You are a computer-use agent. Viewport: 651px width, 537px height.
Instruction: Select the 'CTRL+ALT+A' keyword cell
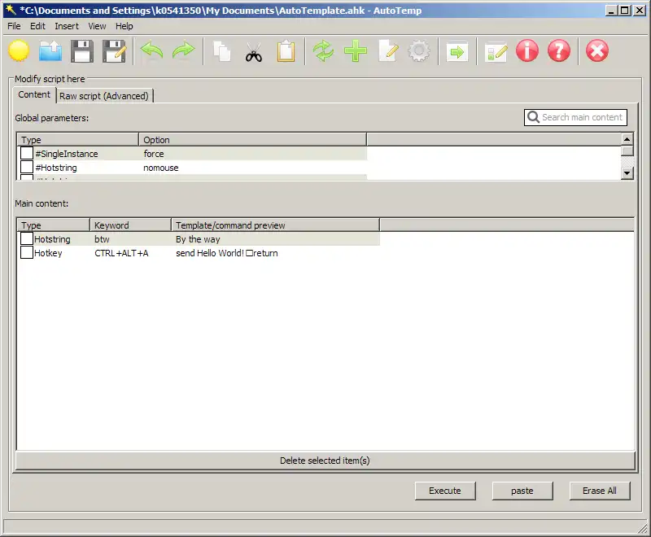pyautogui.click(x=121, y=253)
